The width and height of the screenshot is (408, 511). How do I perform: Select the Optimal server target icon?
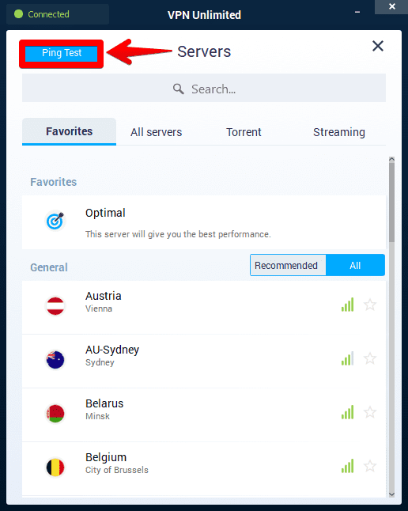pyautogui.click(x=55, y=221)
